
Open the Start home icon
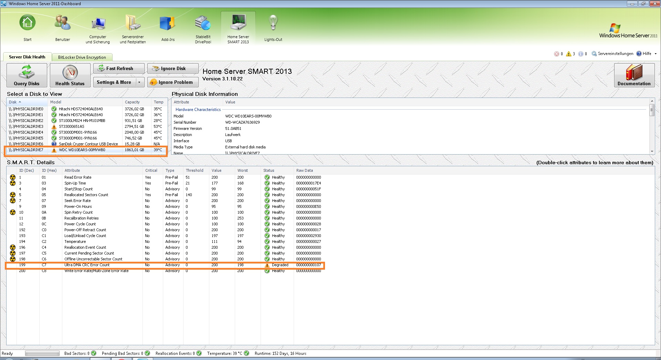click(x=28, y=28)
